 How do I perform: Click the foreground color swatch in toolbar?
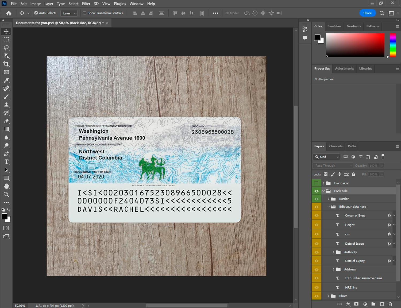[4, 216]
